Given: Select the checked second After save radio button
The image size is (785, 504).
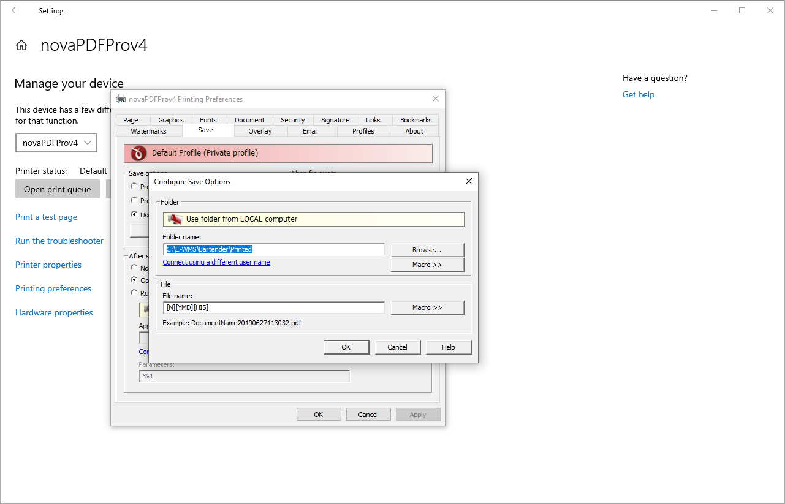Looking at the screenshot, I should pos(134,280).
